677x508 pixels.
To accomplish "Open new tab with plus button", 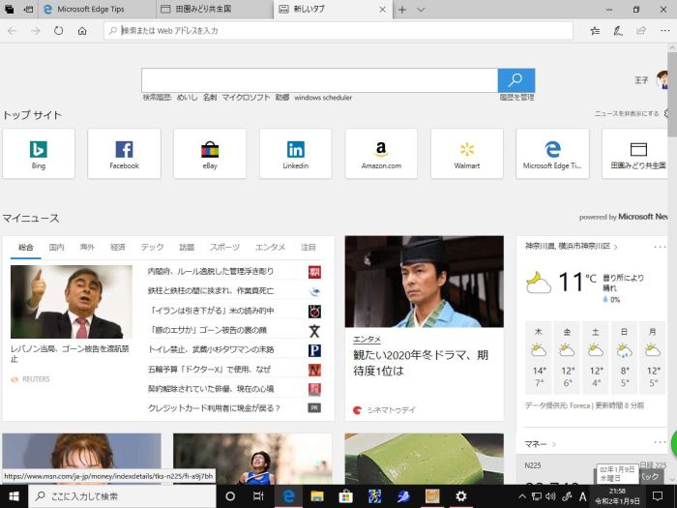I will pyautogui.click(x=402, y=9).
